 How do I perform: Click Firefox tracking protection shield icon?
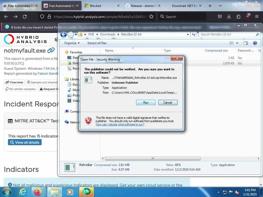point(42,17)
